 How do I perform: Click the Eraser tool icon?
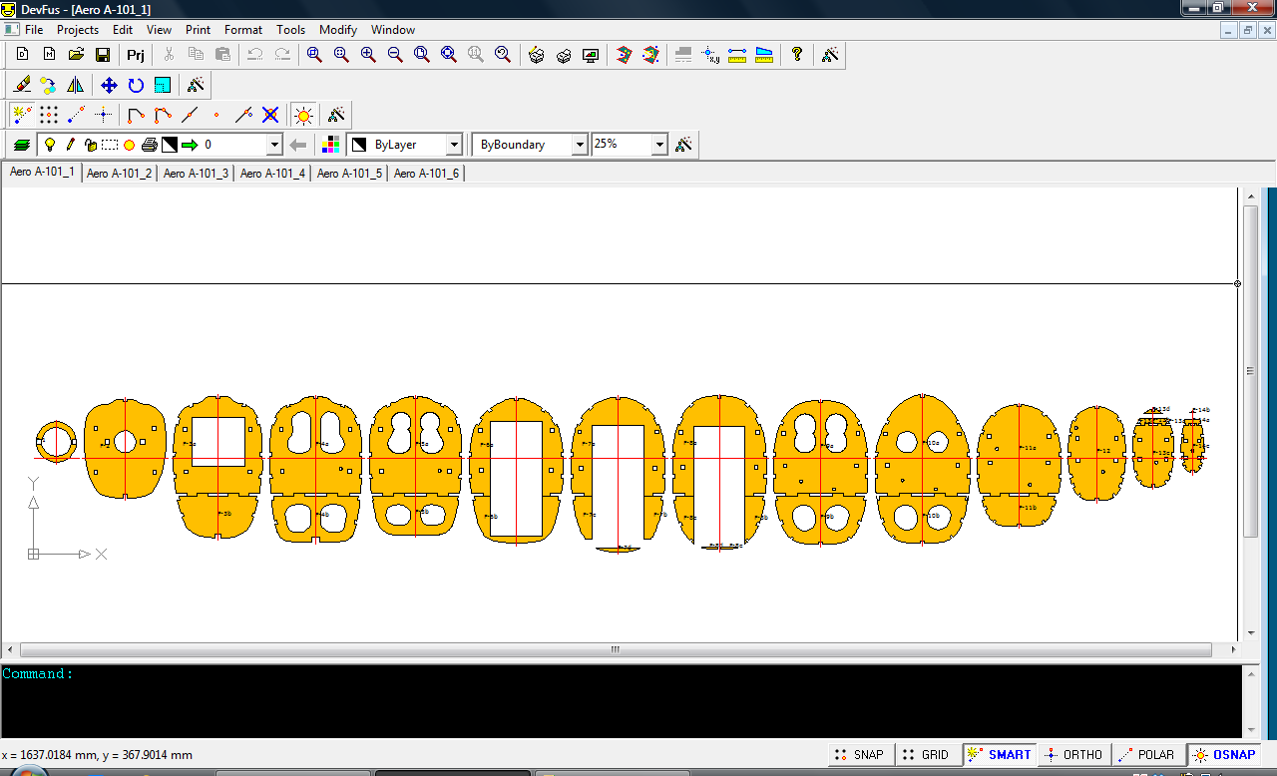pyautogui.click(x=22, y=85)
